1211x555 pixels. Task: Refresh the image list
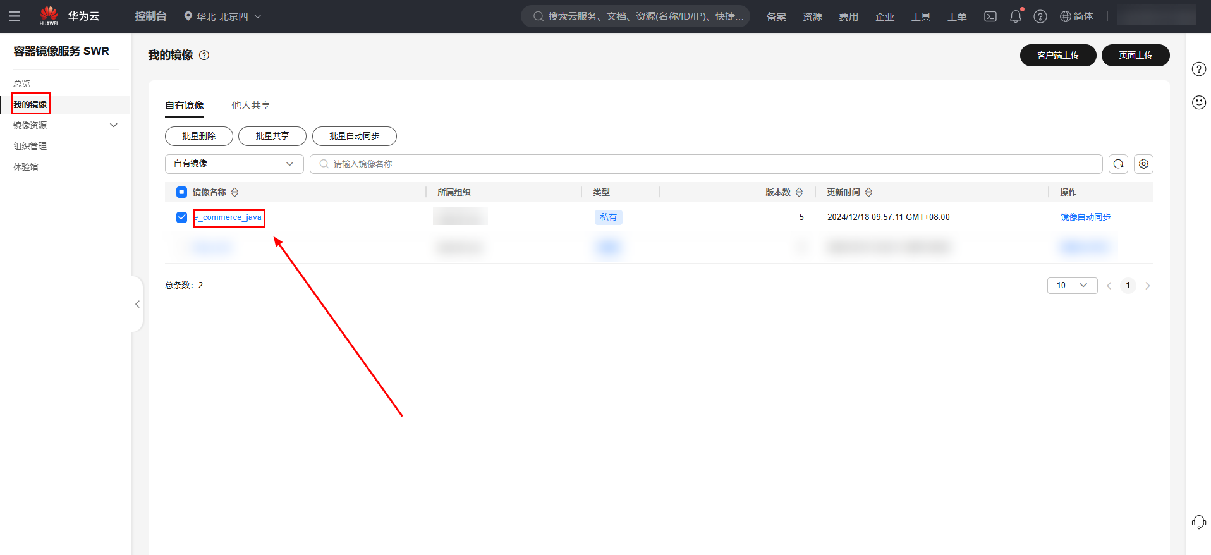[1118, 164]
